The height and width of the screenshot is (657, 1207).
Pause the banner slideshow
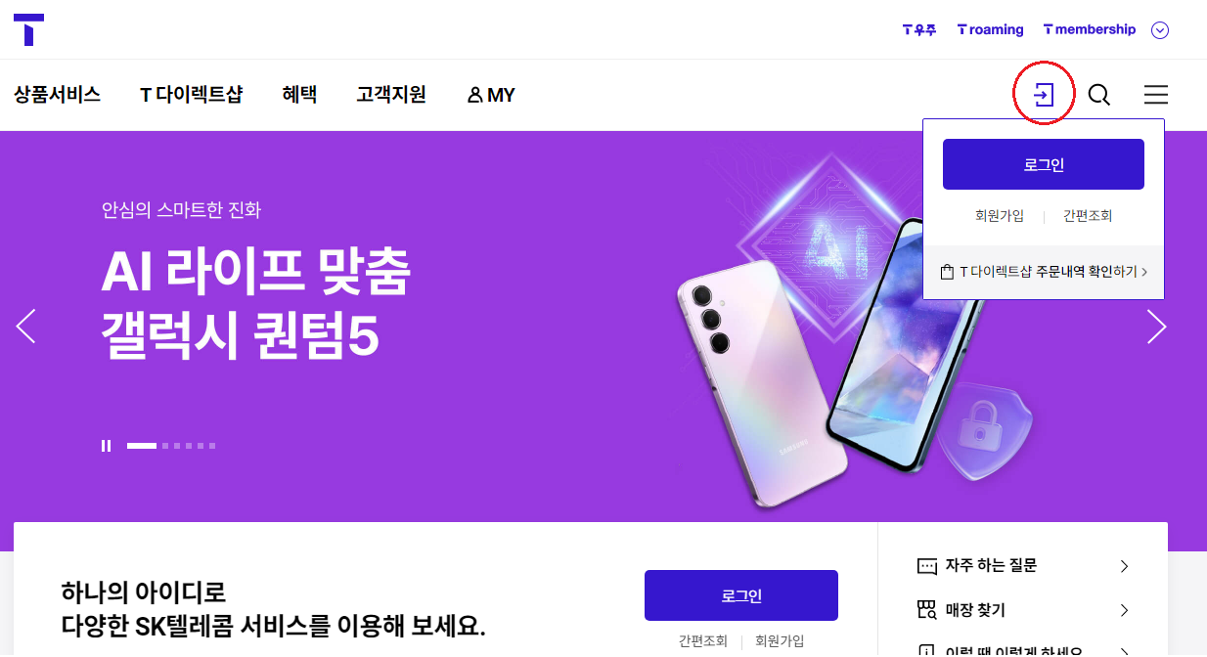(x=106, y=446)
